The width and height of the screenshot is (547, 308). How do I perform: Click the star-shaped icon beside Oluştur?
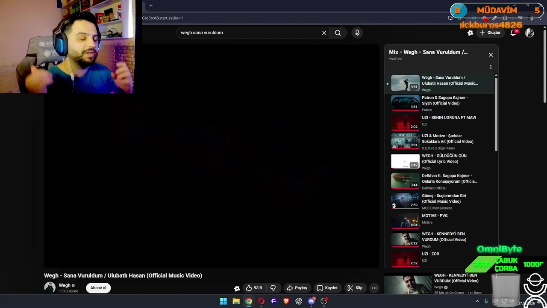click(470, 33)
